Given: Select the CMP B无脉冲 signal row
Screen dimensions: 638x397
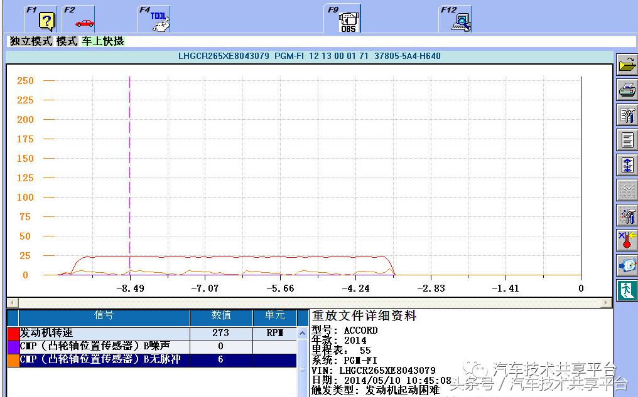Looking at the screenshot, I should point(152,360).
